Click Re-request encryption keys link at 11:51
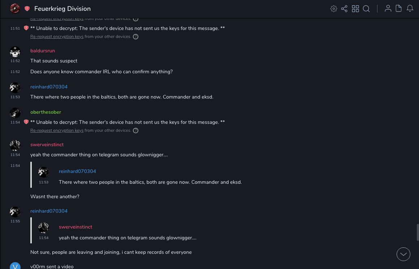 57,36
